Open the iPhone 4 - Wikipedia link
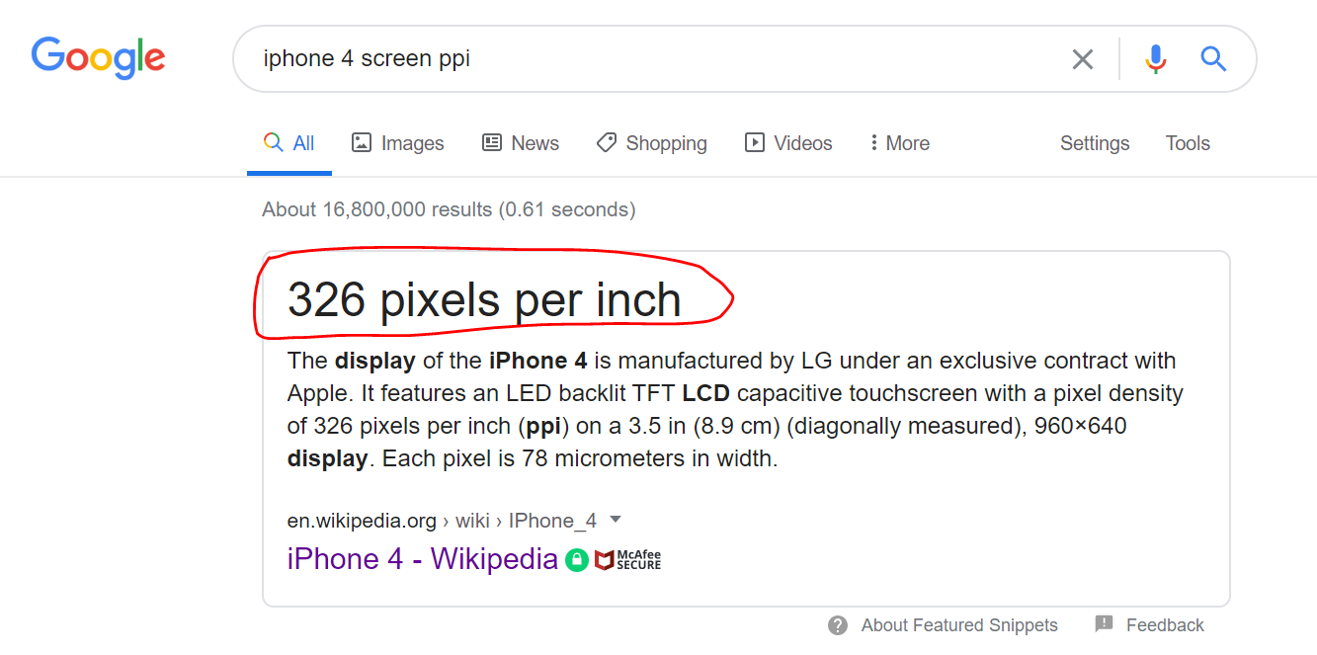Image resolution: width=1317 pixels, height=655 pixels. click(x=423, y=559)
